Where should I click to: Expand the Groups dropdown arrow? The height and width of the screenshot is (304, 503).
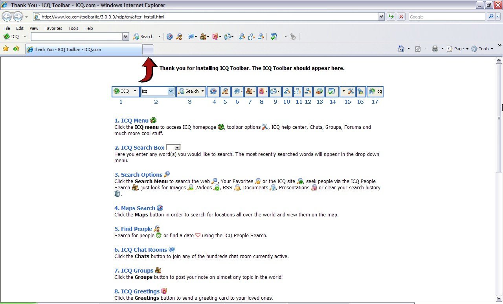(208, 37)
